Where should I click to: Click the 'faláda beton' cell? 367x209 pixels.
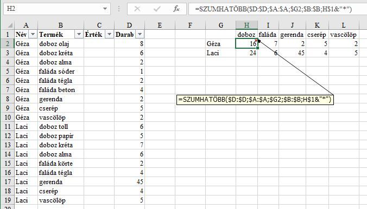pos(61,90)
